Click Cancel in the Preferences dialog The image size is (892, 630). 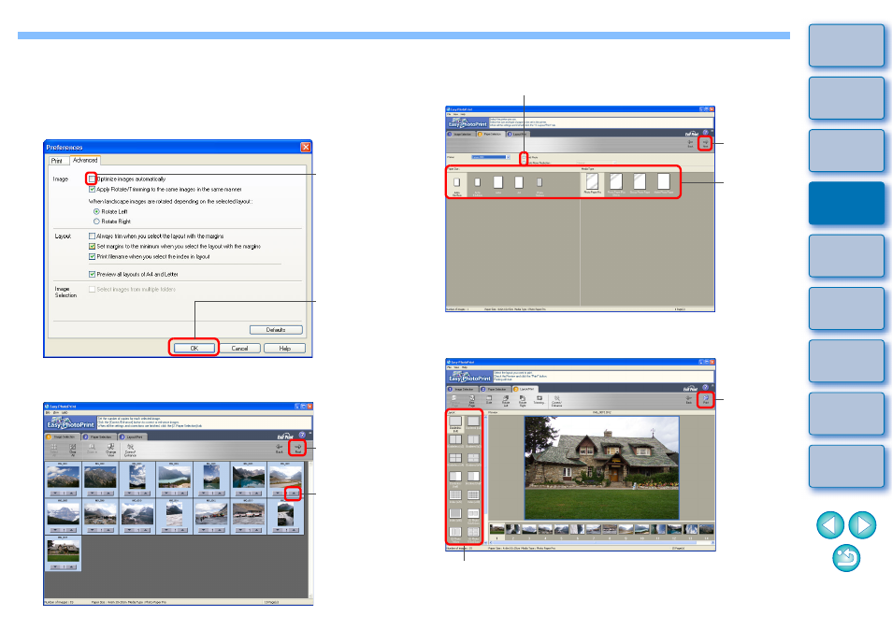click(239, 348)
